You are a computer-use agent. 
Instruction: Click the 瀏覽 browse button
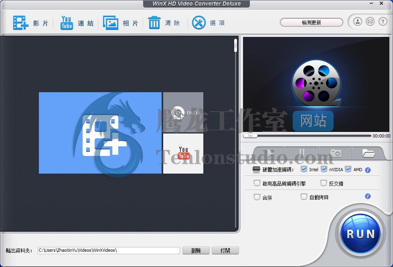(x=196, y=250)
